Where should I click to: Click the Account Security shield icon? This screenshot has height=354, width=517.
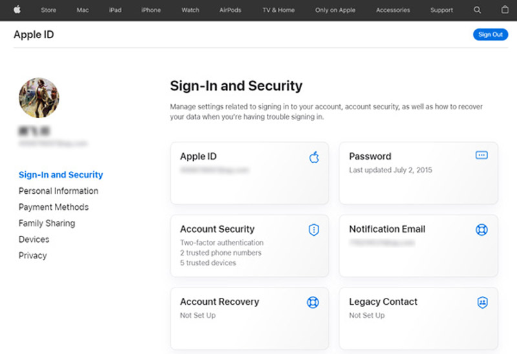[314, 229]
